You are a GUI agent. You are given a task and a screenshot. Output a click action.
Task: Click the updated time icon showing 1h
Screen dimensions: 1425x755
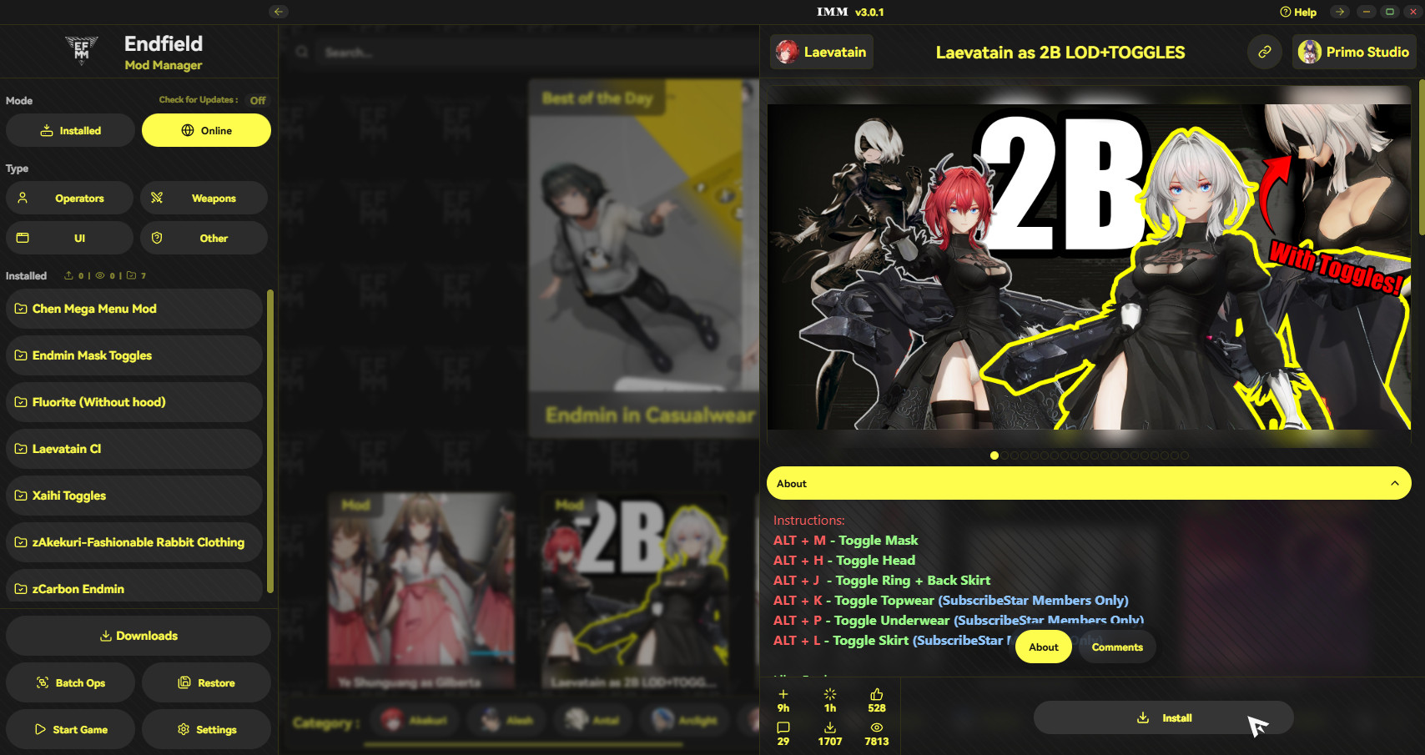pyautogui.click(x=830, y=694)
